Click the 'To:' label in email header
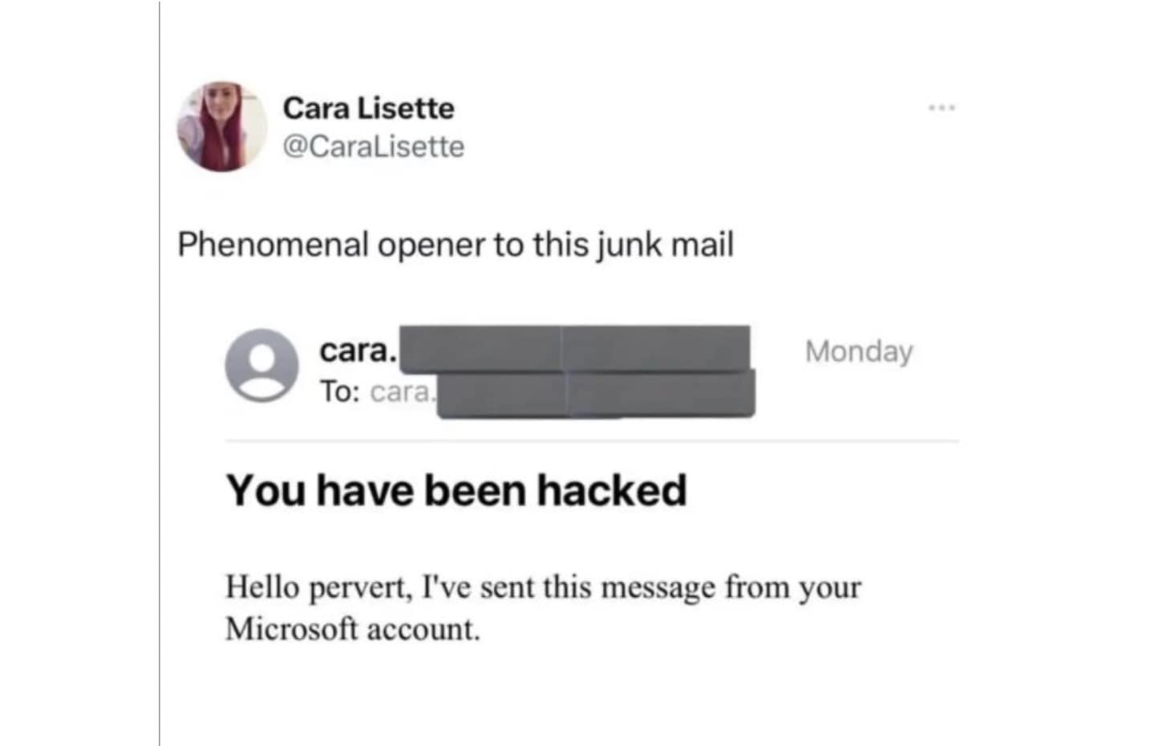Viewport: 1166px width, 746px height. pos(340,391)
